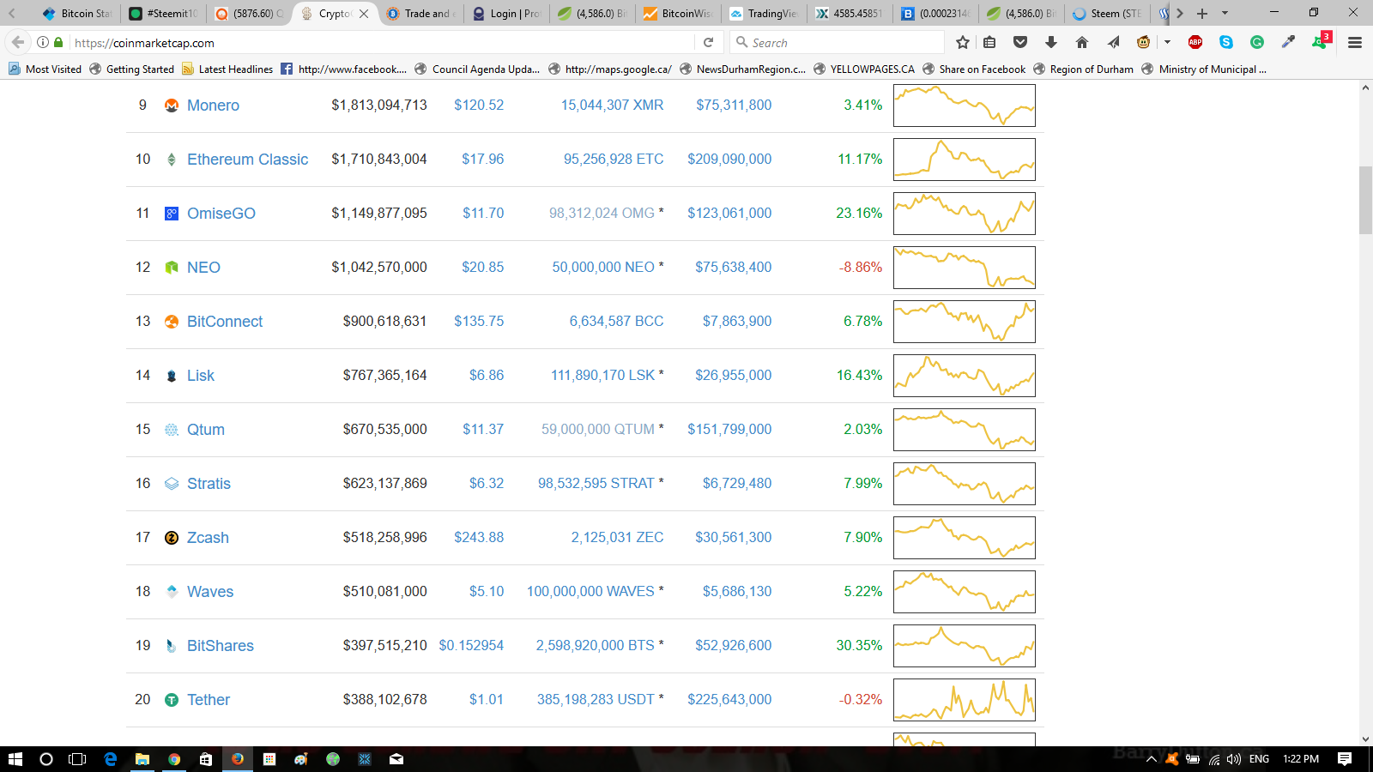Click the NEO coin name

click(203, 268)
